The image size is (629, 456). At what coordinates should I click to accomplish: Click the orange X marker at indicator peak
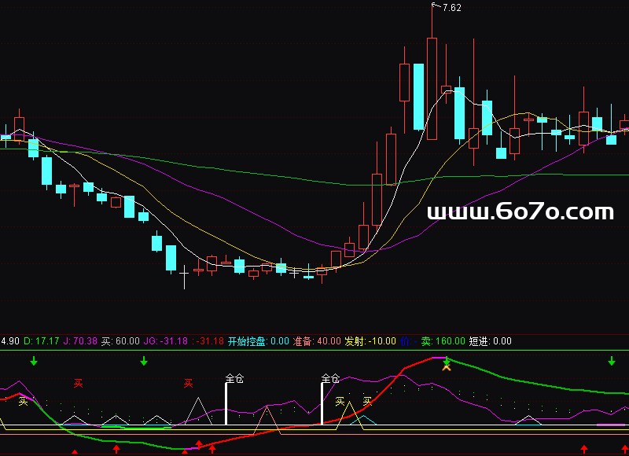pos(447,366)
